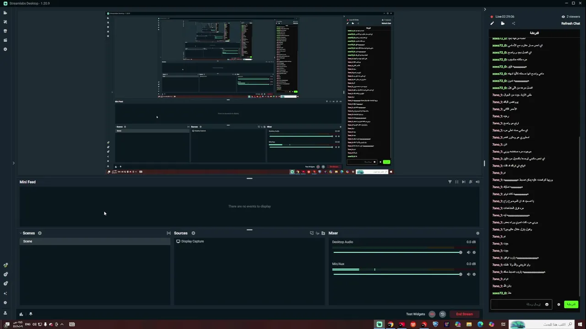Screen dimensions: 586x329
Task: Click Refresh Chat link
Action: pos(570,23)
